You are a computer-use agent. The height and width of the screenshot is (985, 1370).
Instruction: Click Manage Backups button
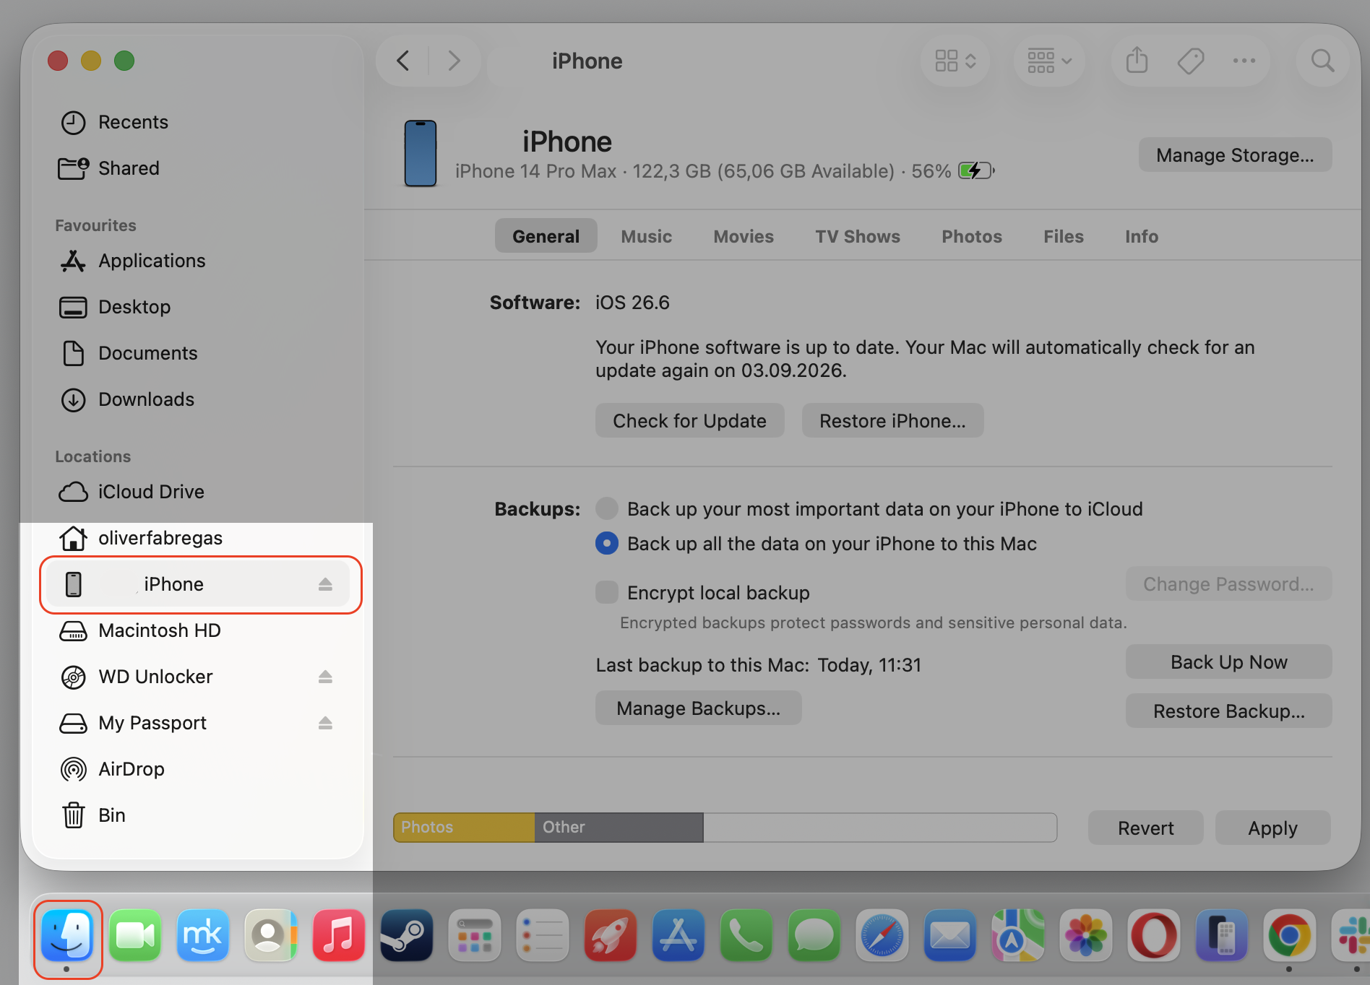point(698,708)
